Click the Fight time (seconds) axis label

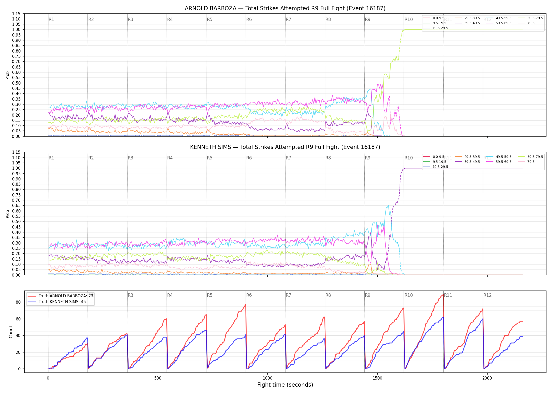click(285, 385)
